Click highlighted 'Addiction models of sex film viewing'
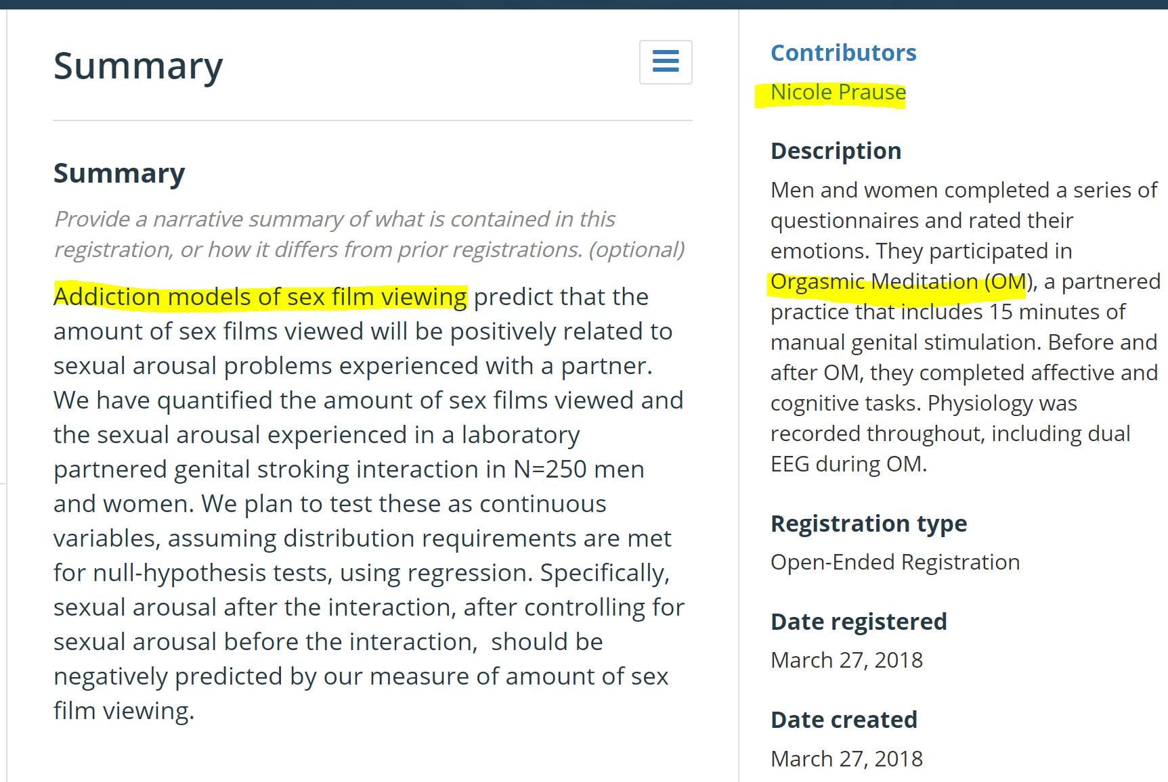Screen dimensions: 1168x782 pos(260,297)
